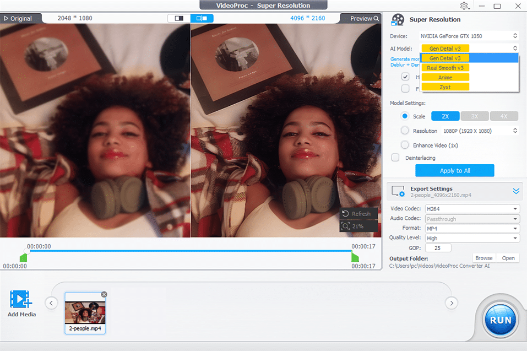Select the 2-people.mp4 thumbnail
Image resolution: width=527 pixels, height=351 pixels.
pos(85,313)
